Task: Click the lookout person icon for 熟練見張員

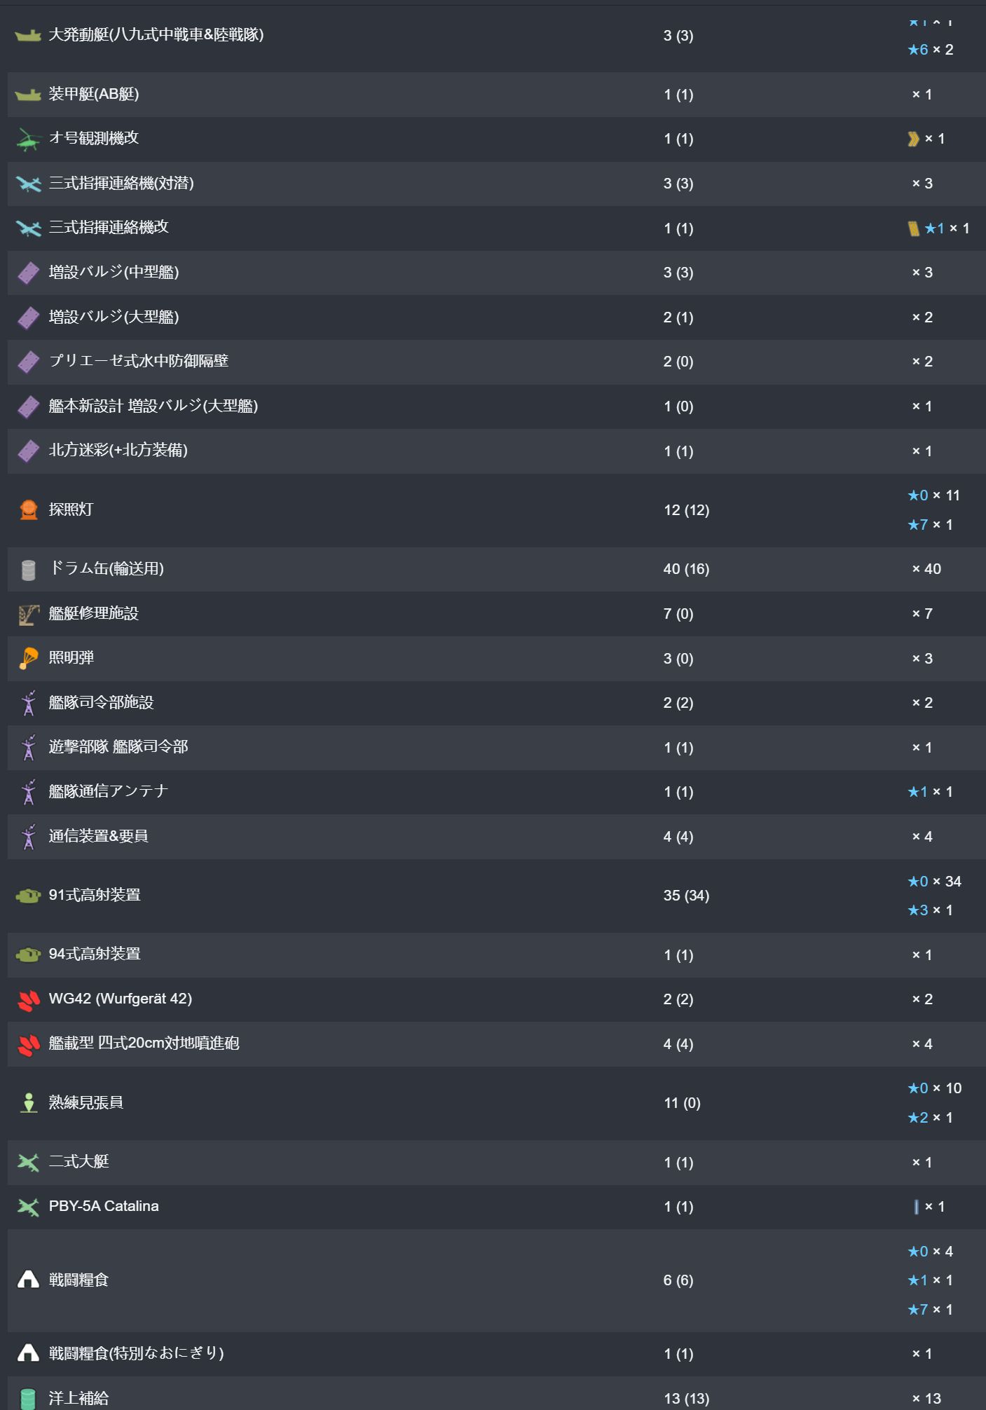Action: click(x=28, y=1103)
